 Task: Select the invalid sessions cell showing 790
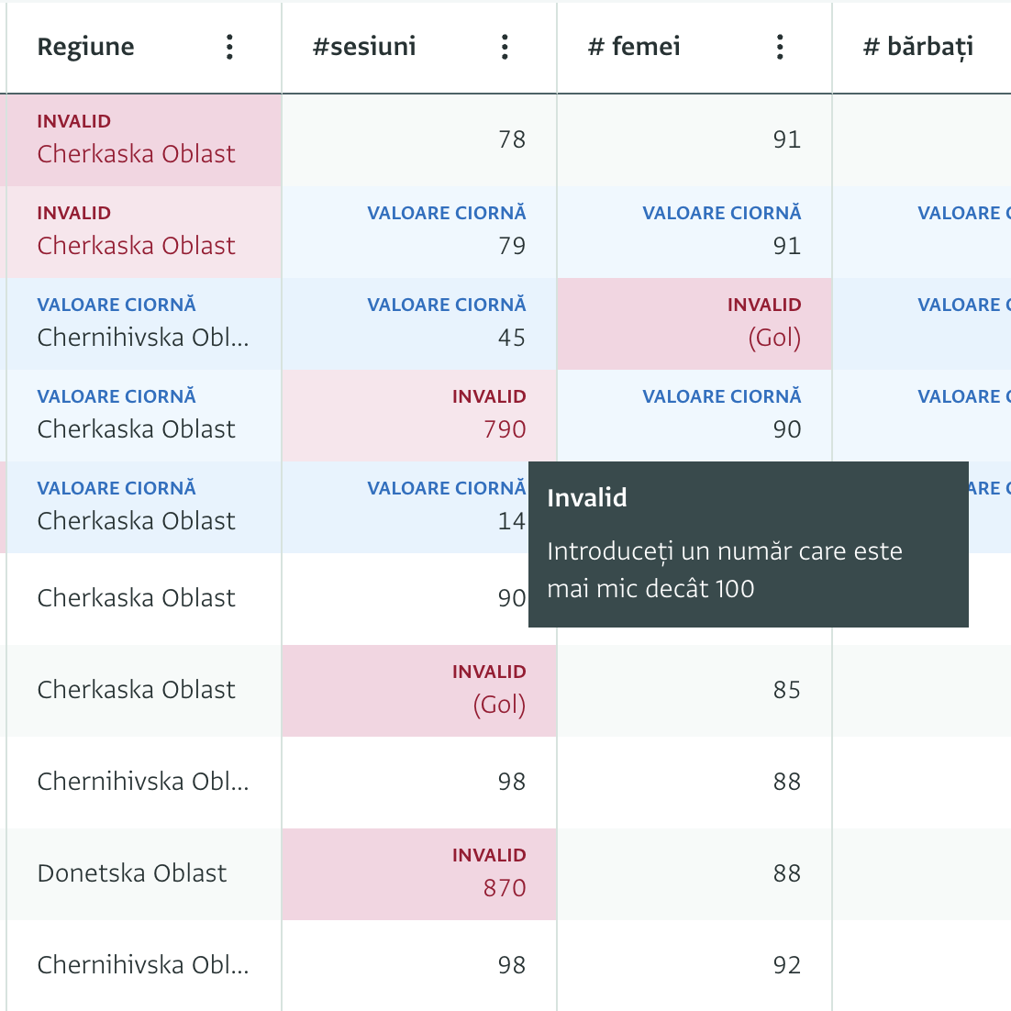pyautogui.click(x=419, y=416)
